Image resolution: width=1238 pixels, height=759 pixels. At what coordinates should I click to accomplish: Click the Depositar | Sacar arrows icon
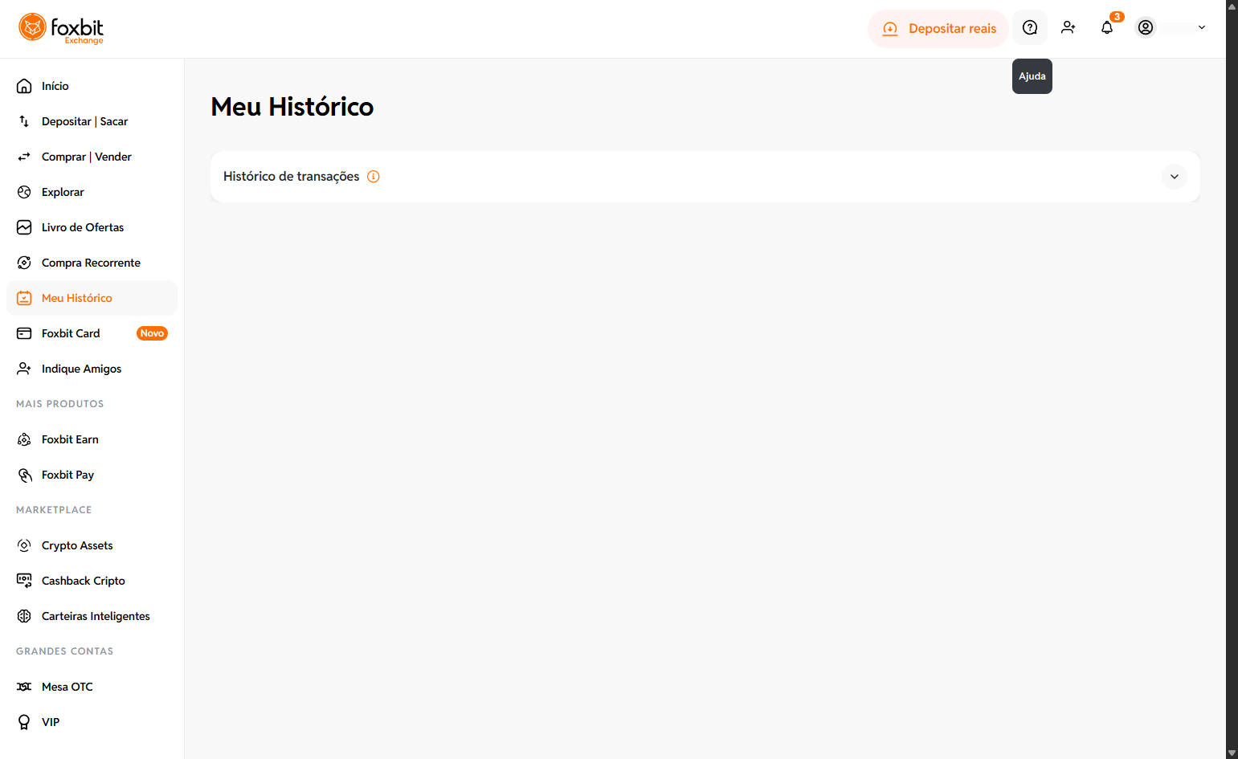(x=24, y=121)
